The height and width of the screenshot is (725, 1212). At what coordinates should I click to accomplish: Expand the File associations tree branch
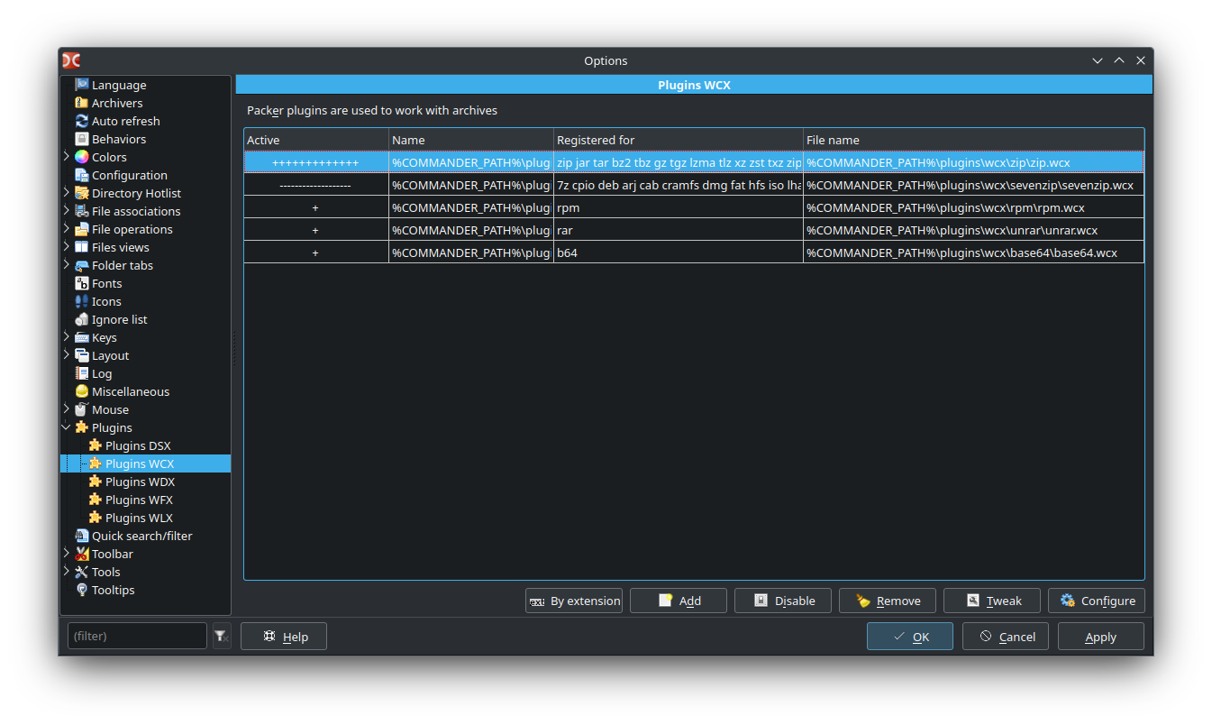[66, 211]
